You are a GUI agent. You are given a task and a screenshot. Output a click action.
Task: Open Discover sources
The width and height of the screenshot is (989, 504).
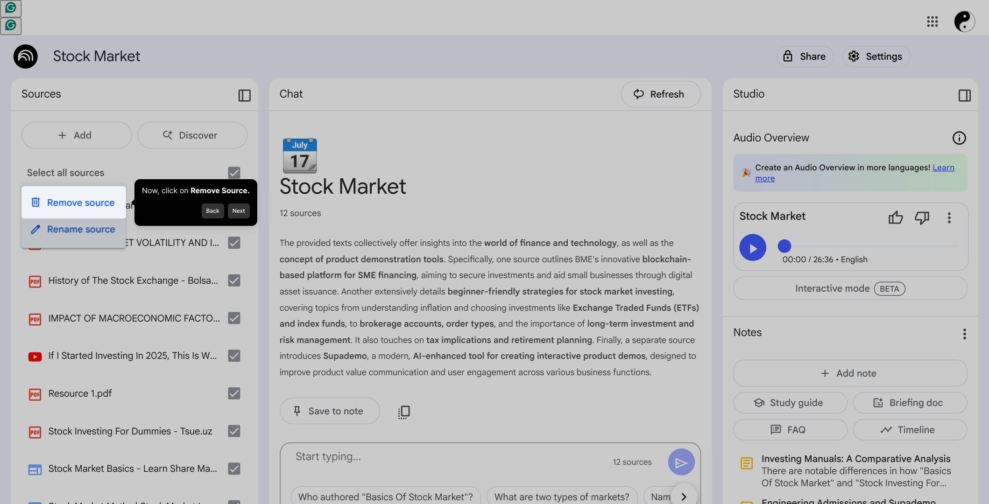coord(192,135)
